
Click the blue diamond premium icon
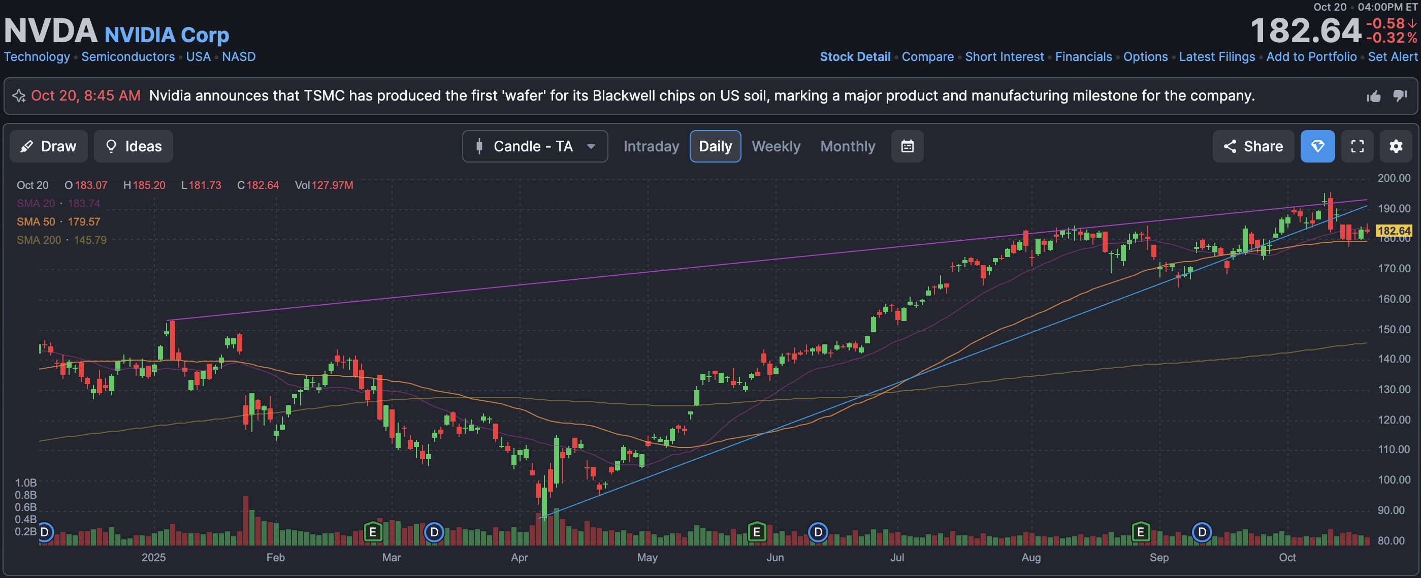pyautogui.click(x=1317, y=146)
